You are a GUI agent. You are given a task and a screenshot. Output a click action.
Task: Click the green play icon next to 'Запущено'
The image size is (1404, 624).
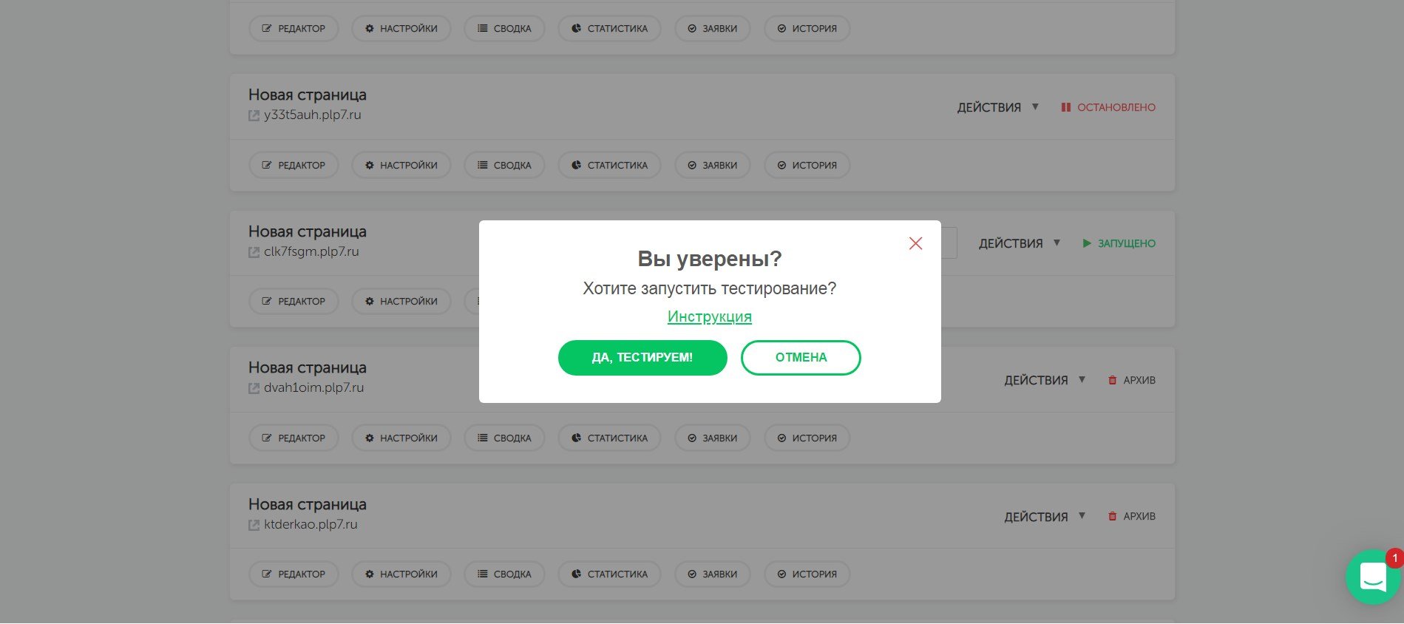point(1087,243)
